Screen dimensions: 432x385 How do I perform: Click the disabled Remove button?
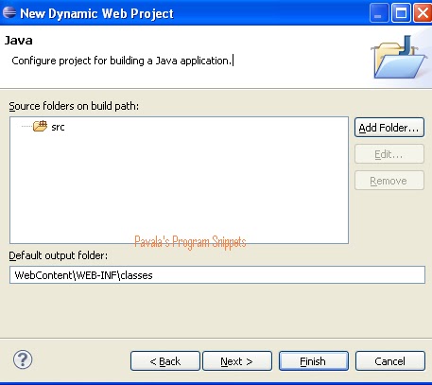389,181
